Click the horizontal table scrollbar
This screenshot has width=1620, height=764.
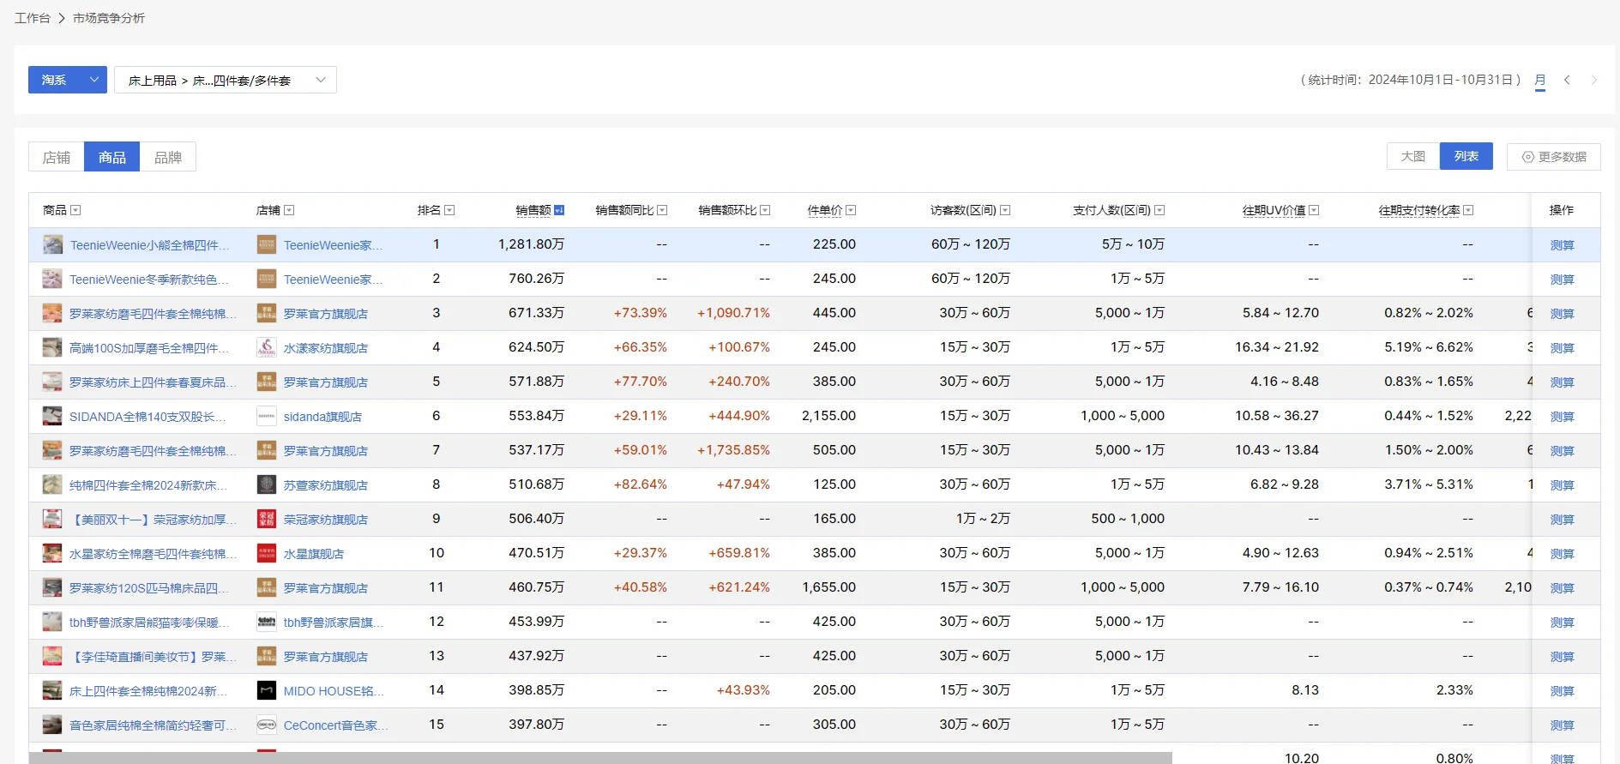tap(600, 758)
